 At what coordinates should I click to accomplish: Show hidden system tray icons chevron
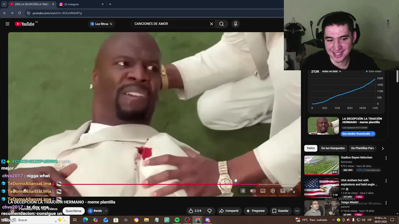tap(334, 220)
